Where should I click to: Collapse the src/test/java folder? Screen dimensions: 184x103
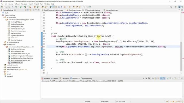tap(3, 45)
